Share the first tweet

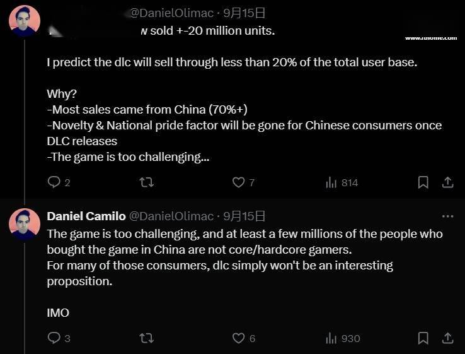pos(447,182)
